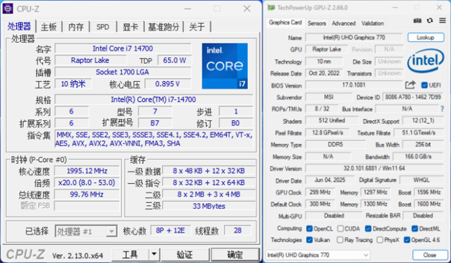Switch to the 主板 tab
The height and width of the screenshot is (263, 451).
click(48, 27)
